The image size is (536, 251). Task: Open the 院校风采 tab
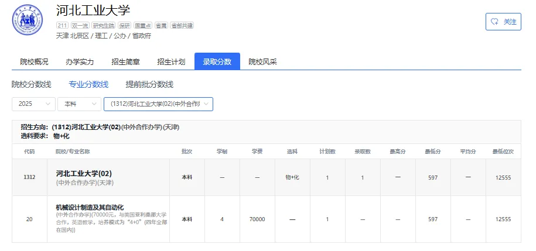[x=262, y=62]
